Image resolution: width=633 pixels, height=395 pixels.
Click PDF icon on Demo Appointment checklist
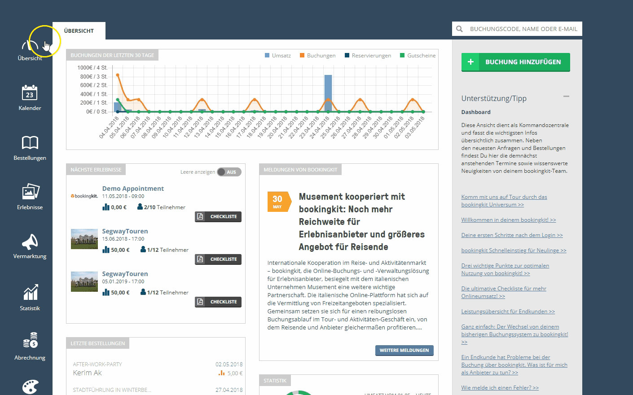200,216
